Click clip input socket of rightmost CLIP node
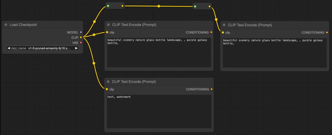 [223, 33]
